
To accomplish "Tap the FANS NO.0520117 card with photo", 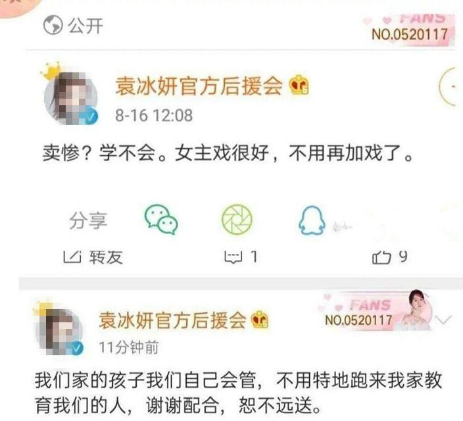I will click(x=376, y=310).
